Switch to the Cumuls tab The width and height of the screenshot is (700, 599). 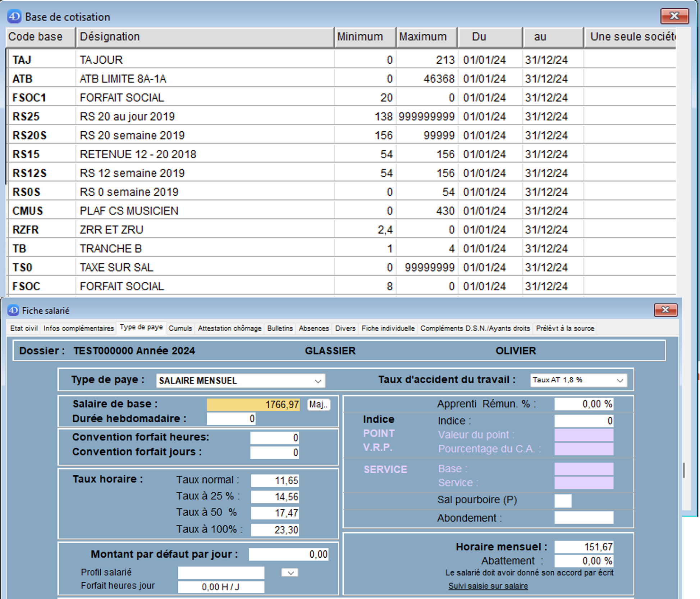(x=180, y=328)
